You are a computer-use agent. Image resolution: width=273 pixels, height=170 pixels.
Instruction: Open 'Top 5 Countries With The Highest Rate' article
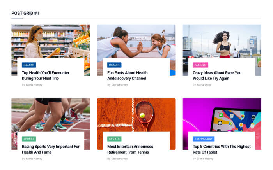pyautogui.click(x=222, y=149)
